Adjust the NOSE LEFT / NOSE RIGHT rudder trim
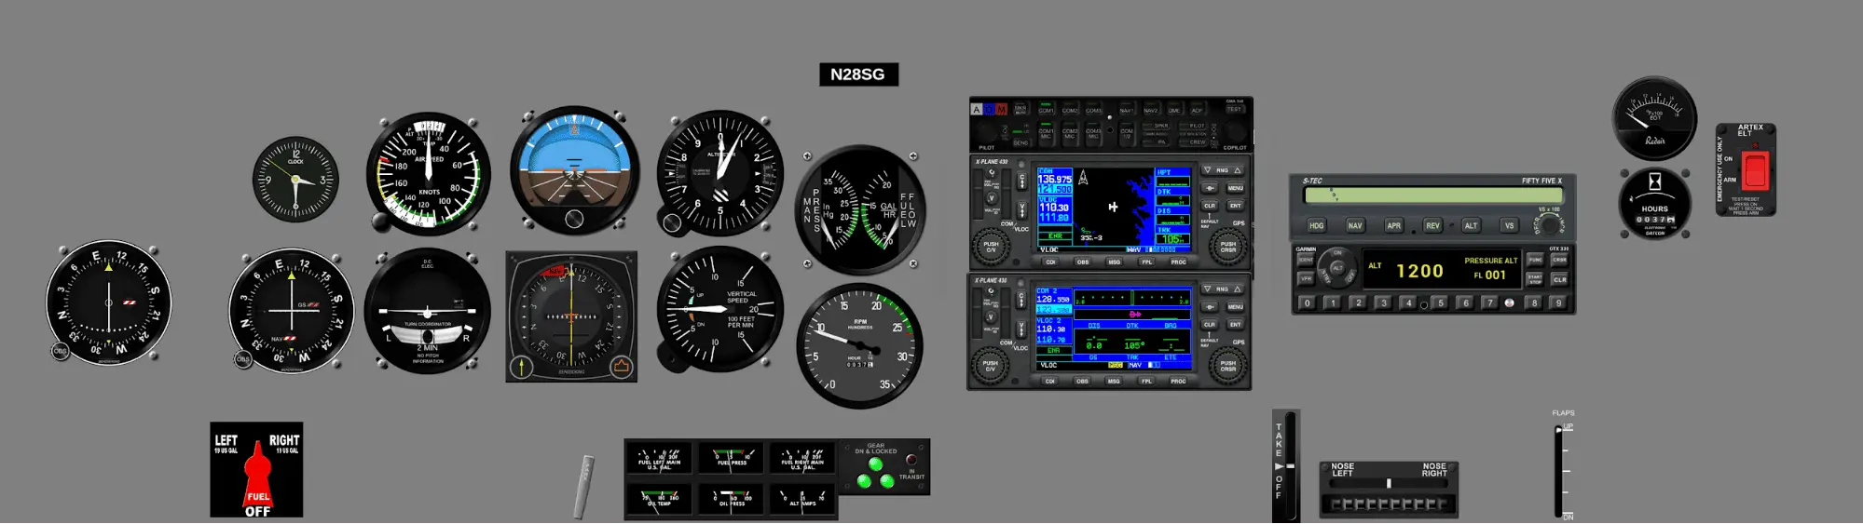 [x=1389, y=504]
